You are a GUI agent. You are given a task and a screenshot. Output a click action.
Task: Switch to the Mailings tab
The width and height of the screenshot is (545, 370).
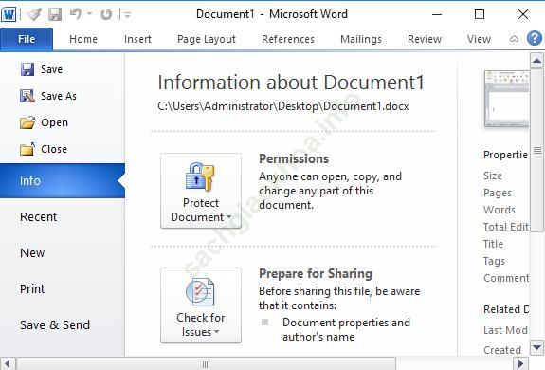pos(361,39)
